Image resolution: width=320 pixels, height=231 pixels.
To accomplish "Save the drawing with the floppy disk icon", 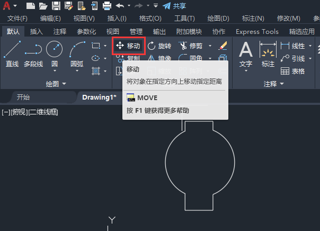I will [x=56, y=6].
